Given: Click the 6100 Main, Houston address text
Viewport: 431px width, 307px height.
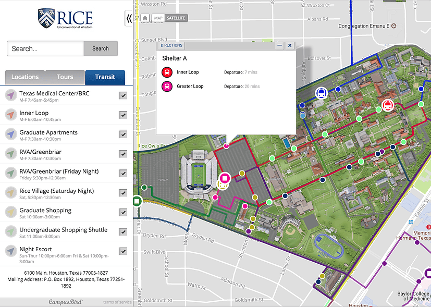Looking at the screenshot, I should [x=66, y=273].
